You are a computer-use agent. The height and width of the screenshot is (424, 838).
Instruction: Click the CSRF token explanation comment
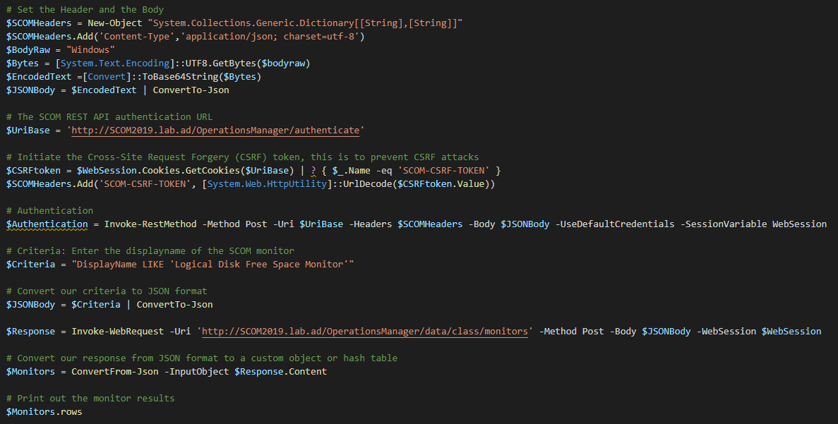point(243,157)
